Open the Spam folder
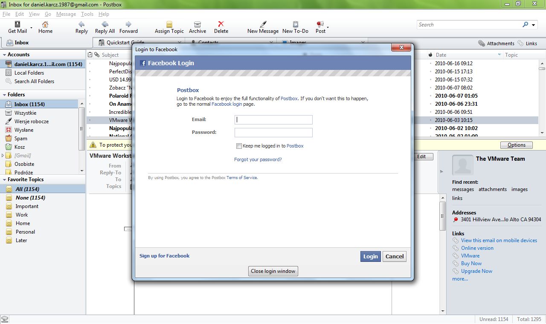 (20, 139)
